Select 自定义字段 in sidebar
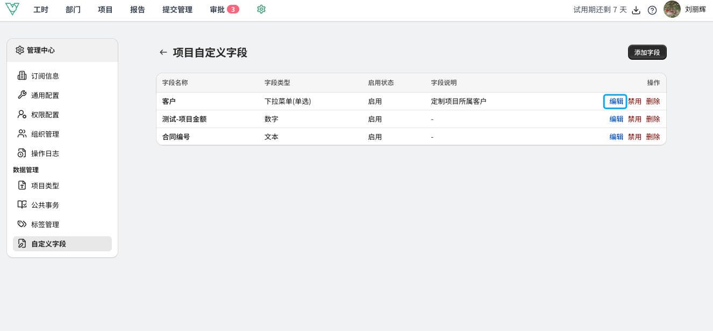The height and width of the screenshot is (331, 713). (x=62, y=244)
